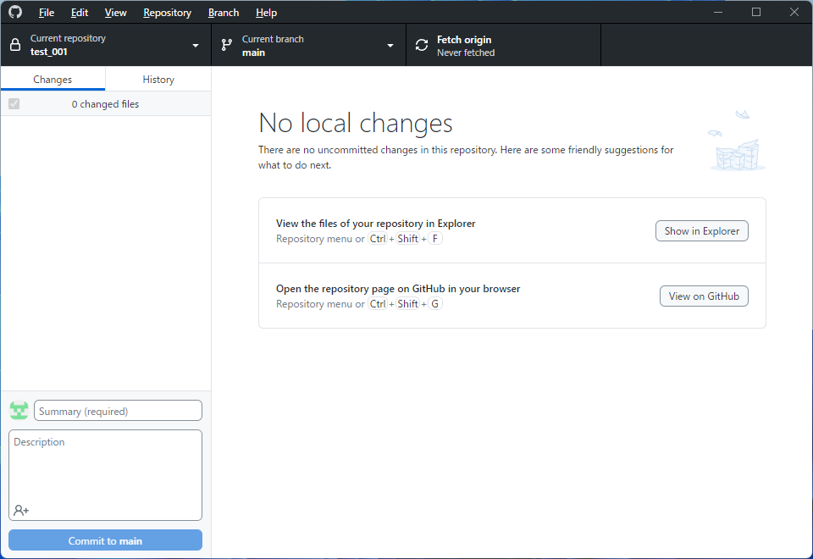Viewport: 813px width, 559px height.
Task: Switch to the History tab
Action: click(x=158, y=79)
